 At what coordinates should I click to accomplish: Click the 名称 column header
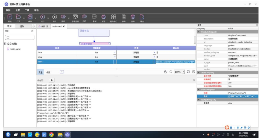point(57,48)
